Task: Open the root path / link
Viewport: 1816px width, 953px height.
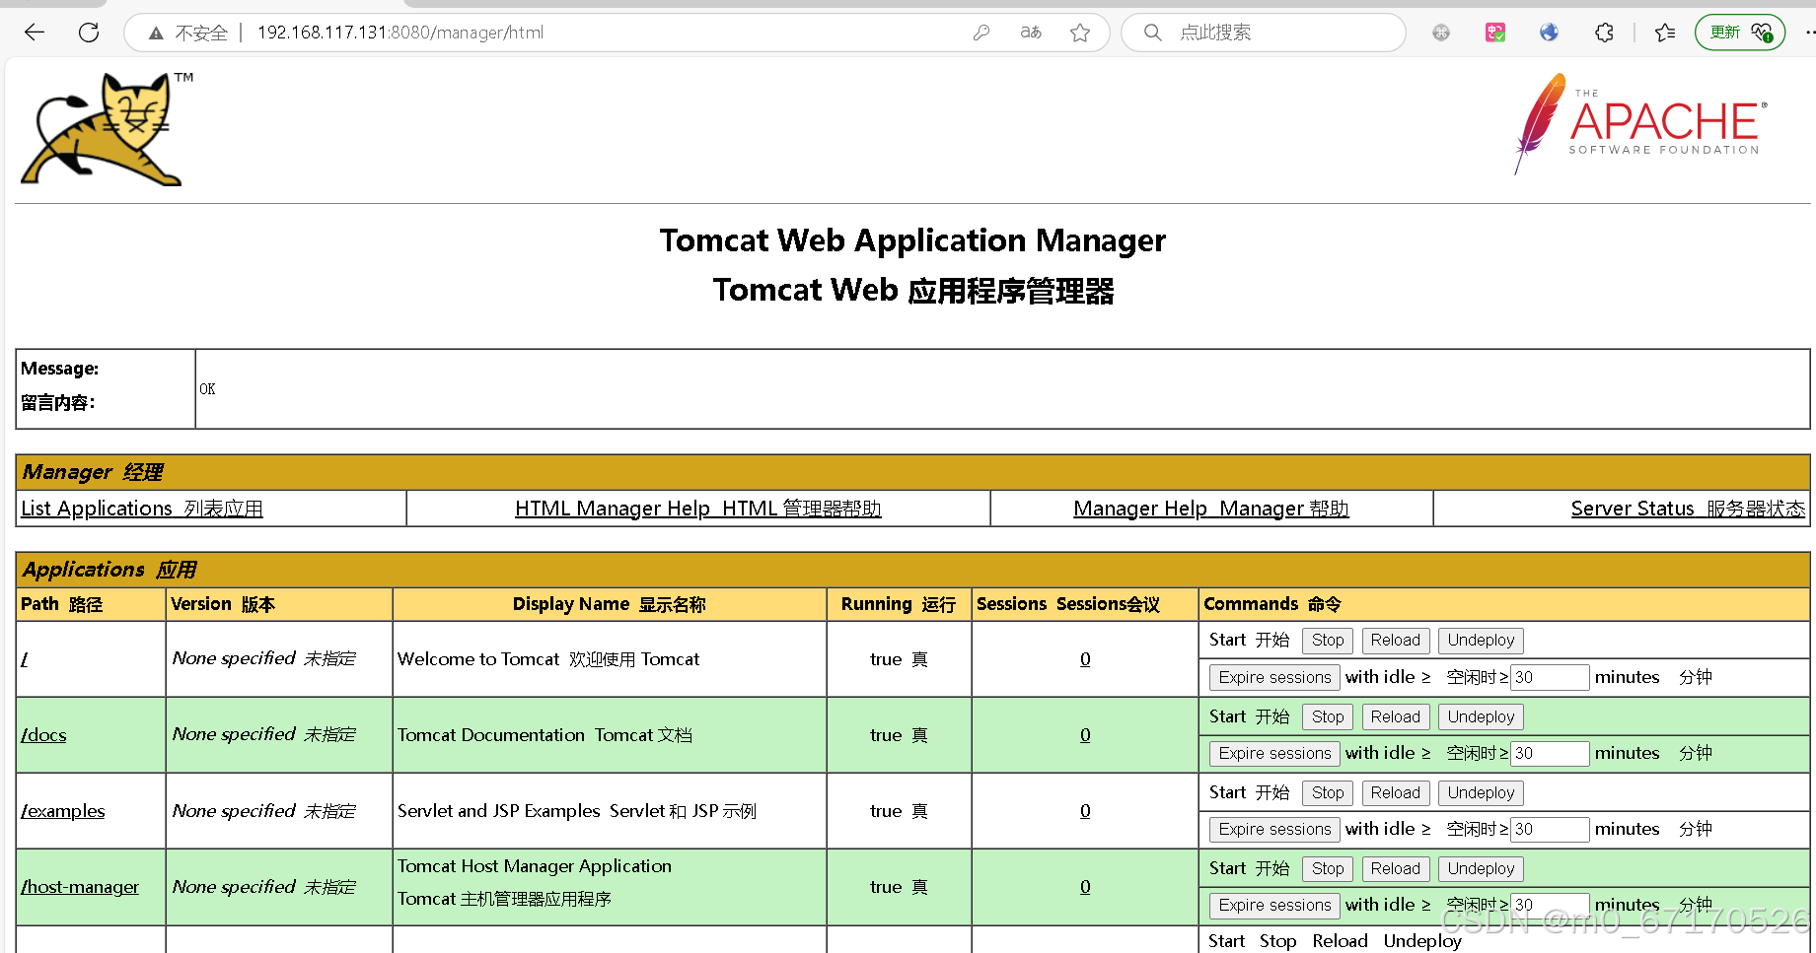Action: click(24, 659)
